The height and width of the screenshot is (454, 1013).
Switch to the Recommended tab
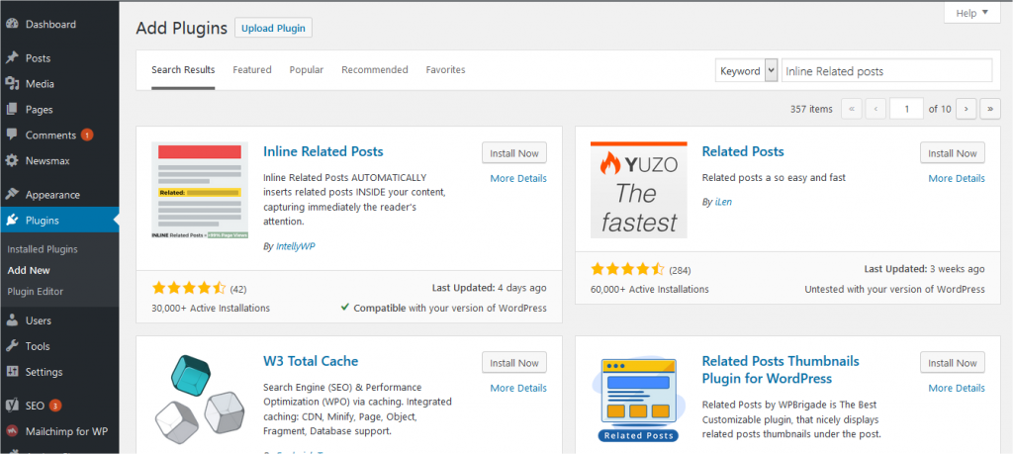(375, 70)
